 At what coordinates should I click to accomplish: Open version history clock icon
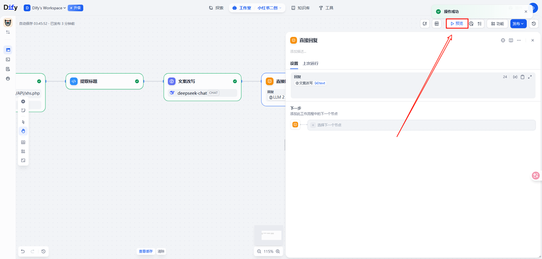[534, 24]
